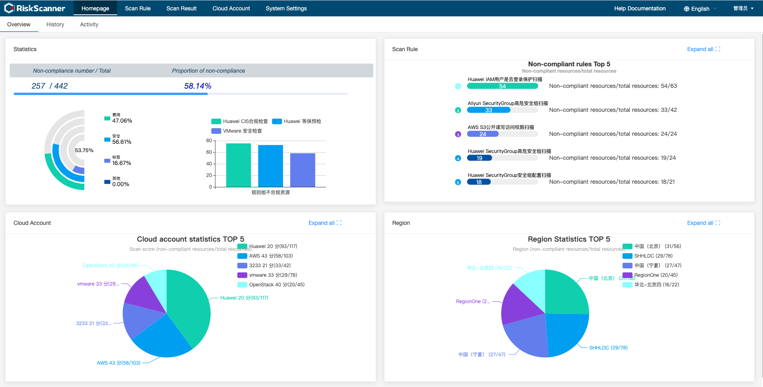Toggle 中国（宁夏）(27/47) region legend item
763x387 pixels.
click(x=652, y=266)
